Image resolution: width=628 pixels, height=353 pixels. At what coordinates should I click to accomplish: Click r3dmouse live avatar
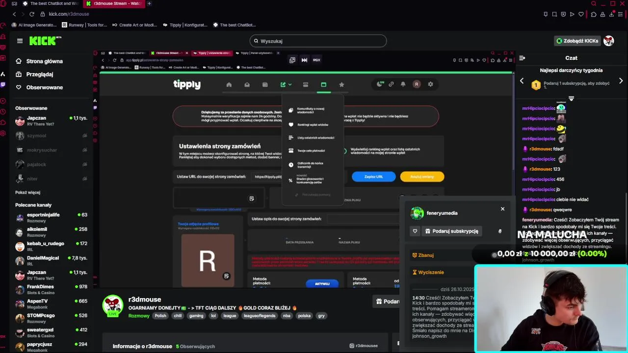point(113,305)
